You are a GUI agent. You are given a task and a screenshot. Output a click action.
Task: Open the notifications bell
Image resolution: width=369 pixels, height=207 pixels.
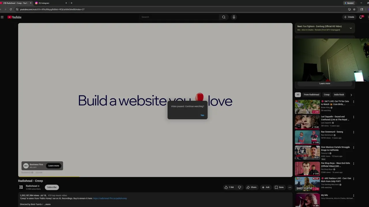point(361,17)
